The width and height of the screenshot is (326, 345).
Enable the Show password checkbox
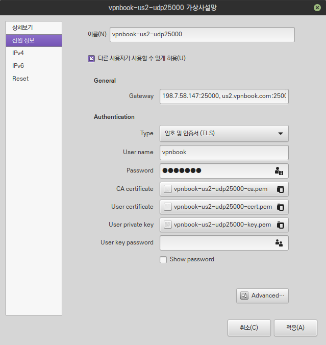click(x=163, y=260)
